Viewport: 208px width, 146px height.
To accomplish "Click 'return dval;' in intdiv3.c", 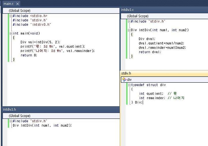I will point(150,52).
